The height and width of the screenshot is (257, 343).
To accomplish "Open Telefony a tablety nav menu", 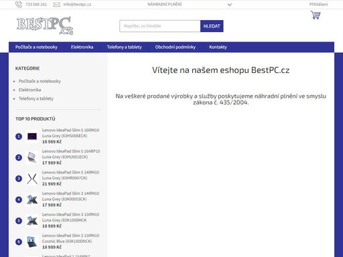I will point(124,47).
